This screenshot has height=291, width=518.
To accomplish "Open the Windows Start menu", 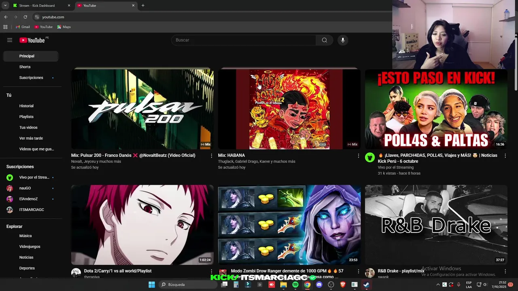I will pyautogui.click(x=151, y=285).
